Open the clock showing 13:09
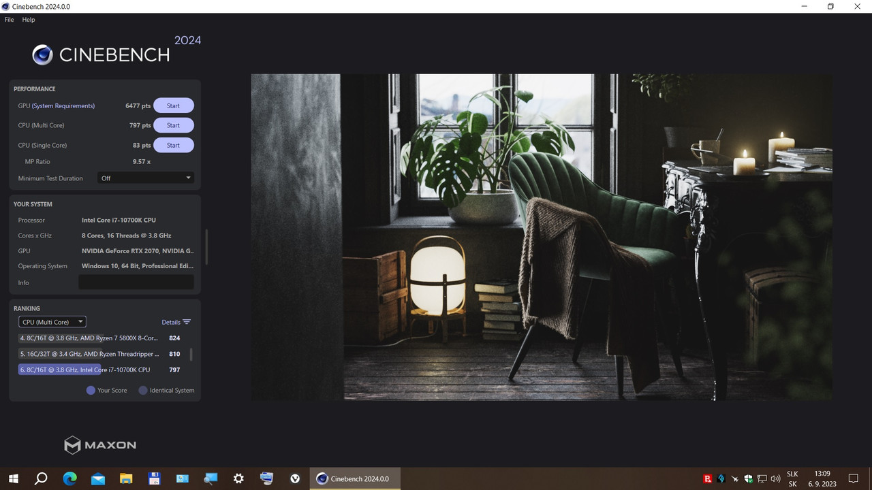Viewport: 872px width, 490px height. point(822,478)
